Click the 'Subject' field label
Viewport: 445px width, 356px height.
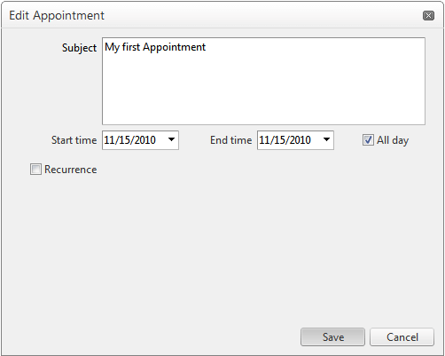coord(79,48)
